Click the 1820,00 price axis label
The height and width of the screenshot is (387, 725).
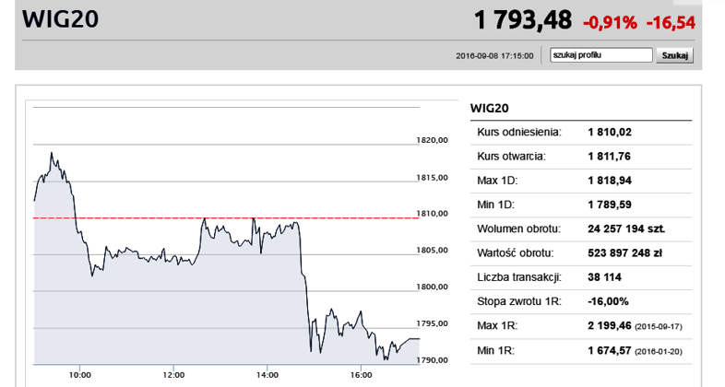coord(433,140)
